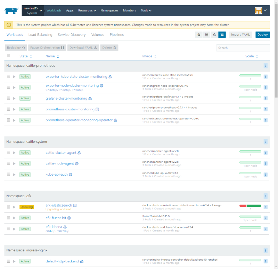Click the Rancher cow logo
Screen dimensions: 278x269
[x=12, y=11]
